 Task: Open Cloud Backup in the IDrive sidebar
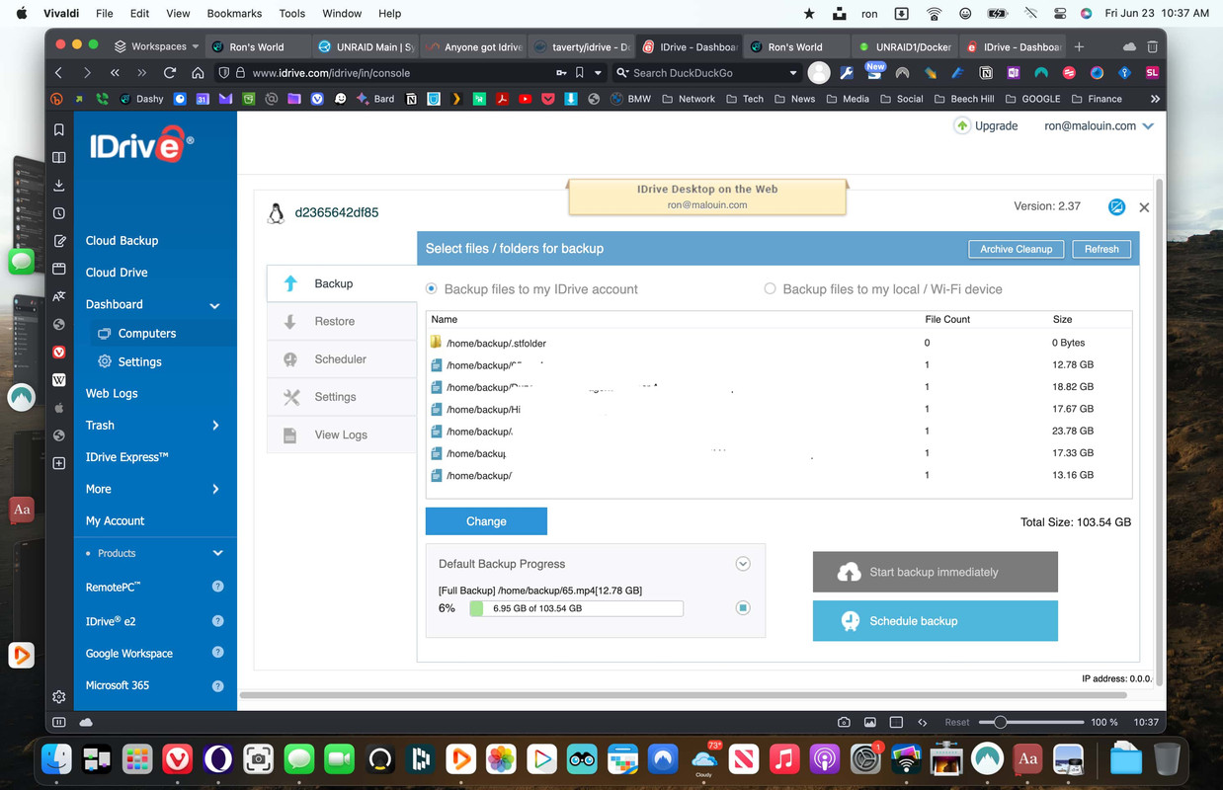122,241
